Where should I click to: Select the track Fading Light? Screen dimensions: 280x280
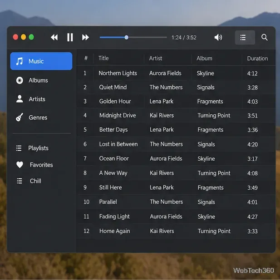click(114, 216)
